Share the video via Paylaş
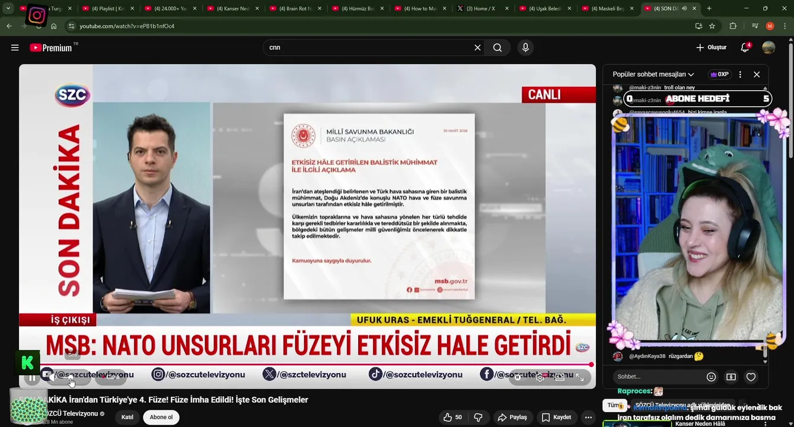 512,418
